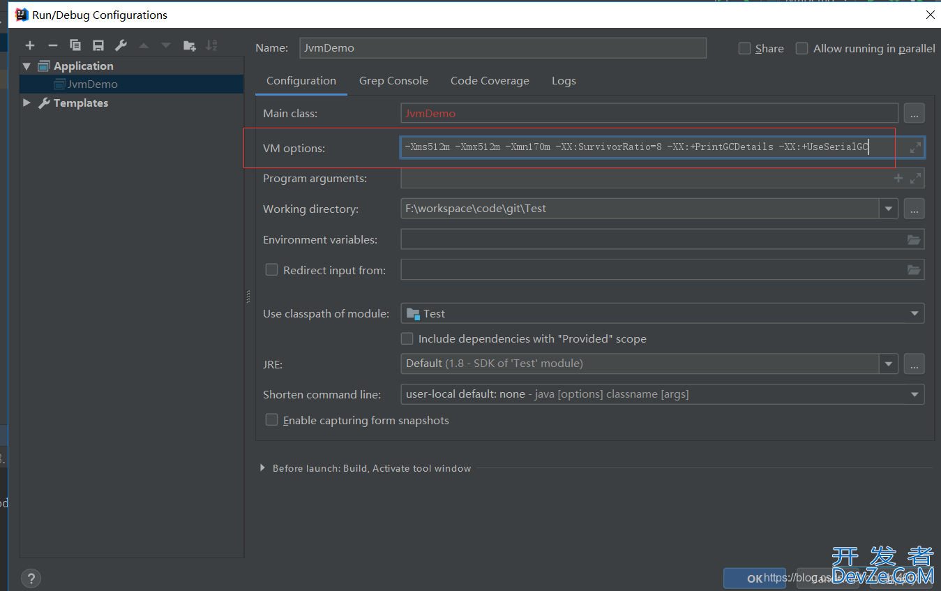Open Working directory dropdown arrow
This screenshot has width=941, height=591.
pos(888,209)
